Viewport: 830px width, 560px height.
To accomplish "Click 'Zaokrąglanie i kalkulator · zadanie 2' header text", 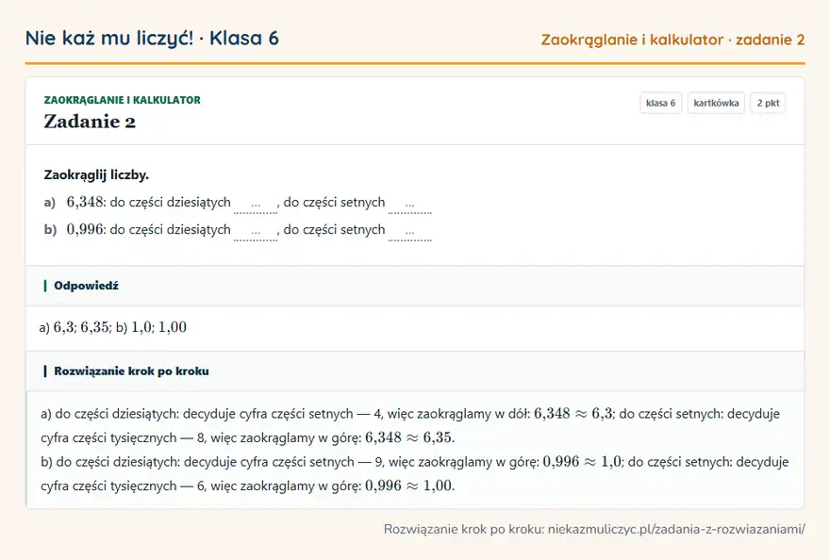I will pyautogui.click(x=672, y=40).
